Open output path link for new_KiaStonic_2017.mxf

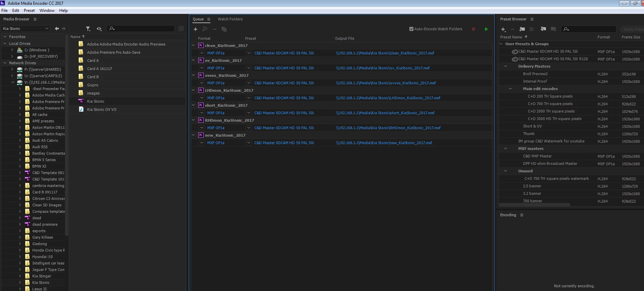384,143
